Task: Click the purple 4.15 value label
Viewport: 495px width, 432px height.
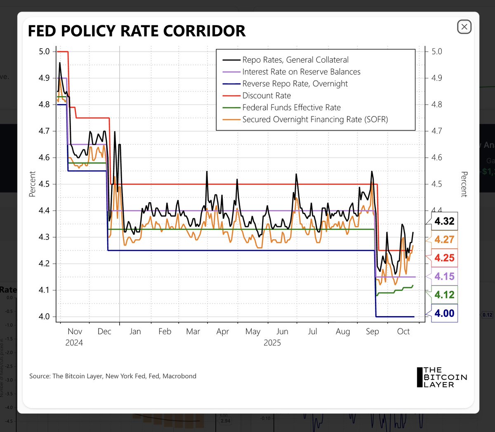Action: (x=444, y=276)
